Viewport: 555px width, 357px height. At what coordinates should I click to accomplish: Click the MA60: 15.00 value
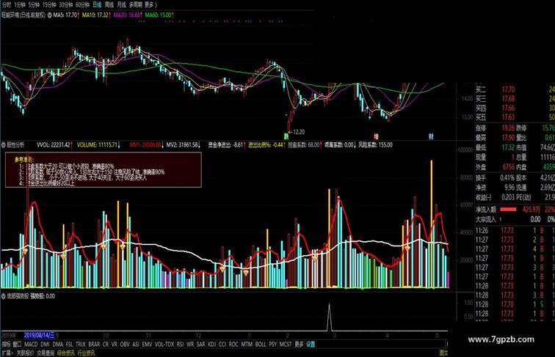point(159,15)
